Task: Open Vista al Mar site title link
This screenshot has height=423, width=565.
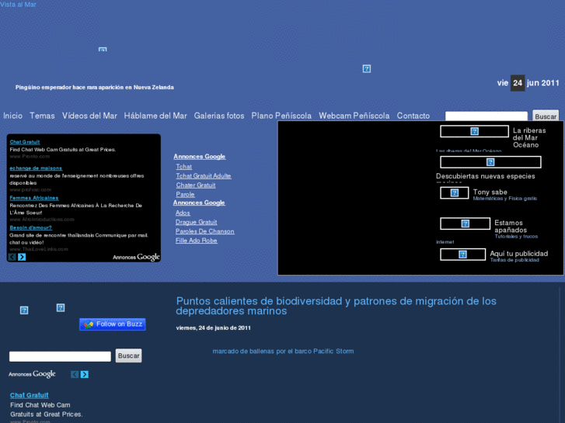Action: (x=18, y=5)
